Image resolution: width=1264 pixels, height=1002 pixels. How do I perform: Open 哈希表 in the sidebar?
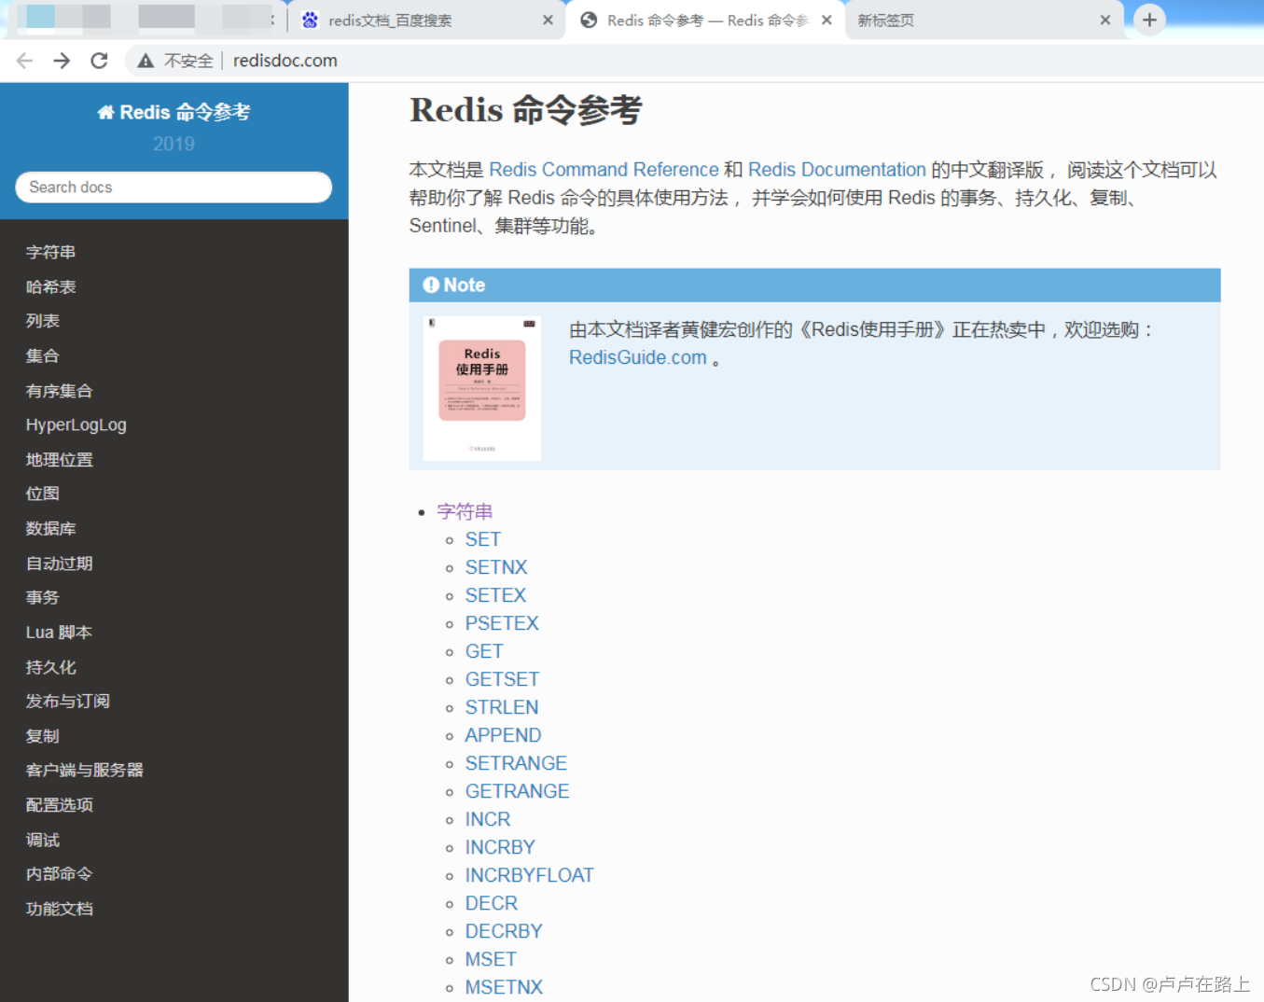point(51,286)
